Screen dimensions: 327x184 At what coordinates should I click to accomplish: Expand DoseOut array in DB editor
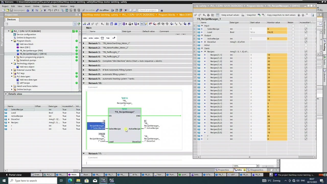pyautogui.click(x=205, y=42)
